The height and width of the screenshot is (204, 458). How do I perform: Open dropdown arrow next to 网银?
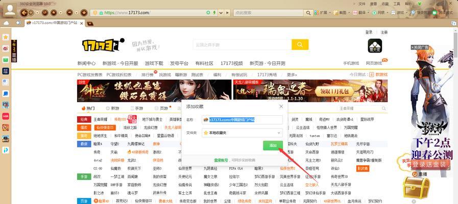click(388, 13)
